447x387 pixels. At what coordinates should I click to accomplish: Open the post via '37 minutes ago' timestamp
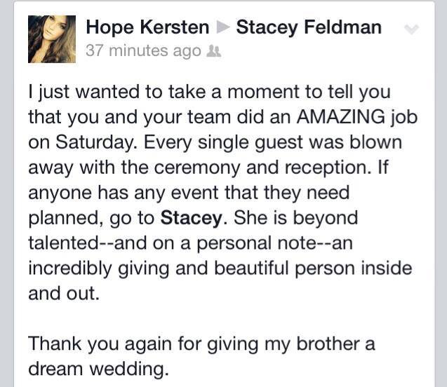142,51
